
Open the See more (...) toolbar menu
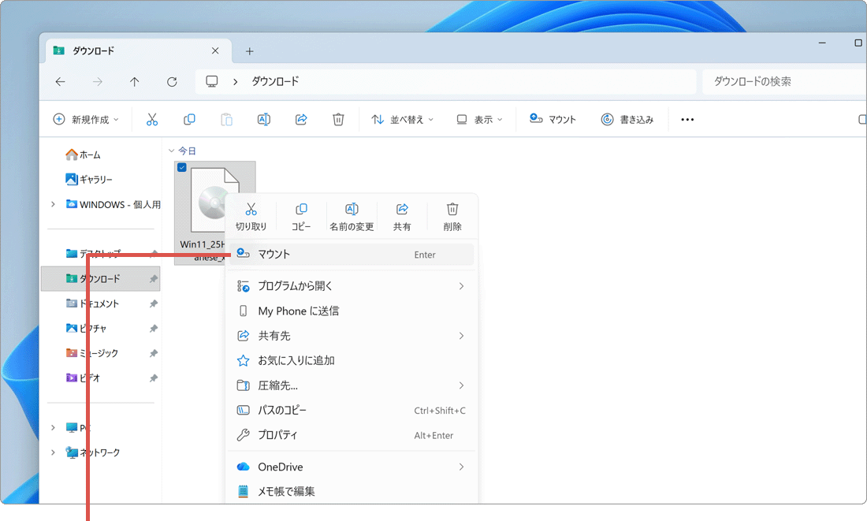click(x=687, y=119)
